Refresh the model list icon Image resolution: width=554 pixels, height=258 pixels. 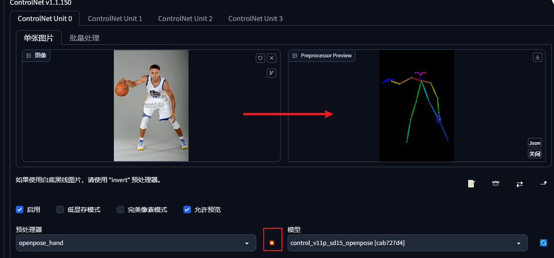pyautogui.click(x=543, y=243)
